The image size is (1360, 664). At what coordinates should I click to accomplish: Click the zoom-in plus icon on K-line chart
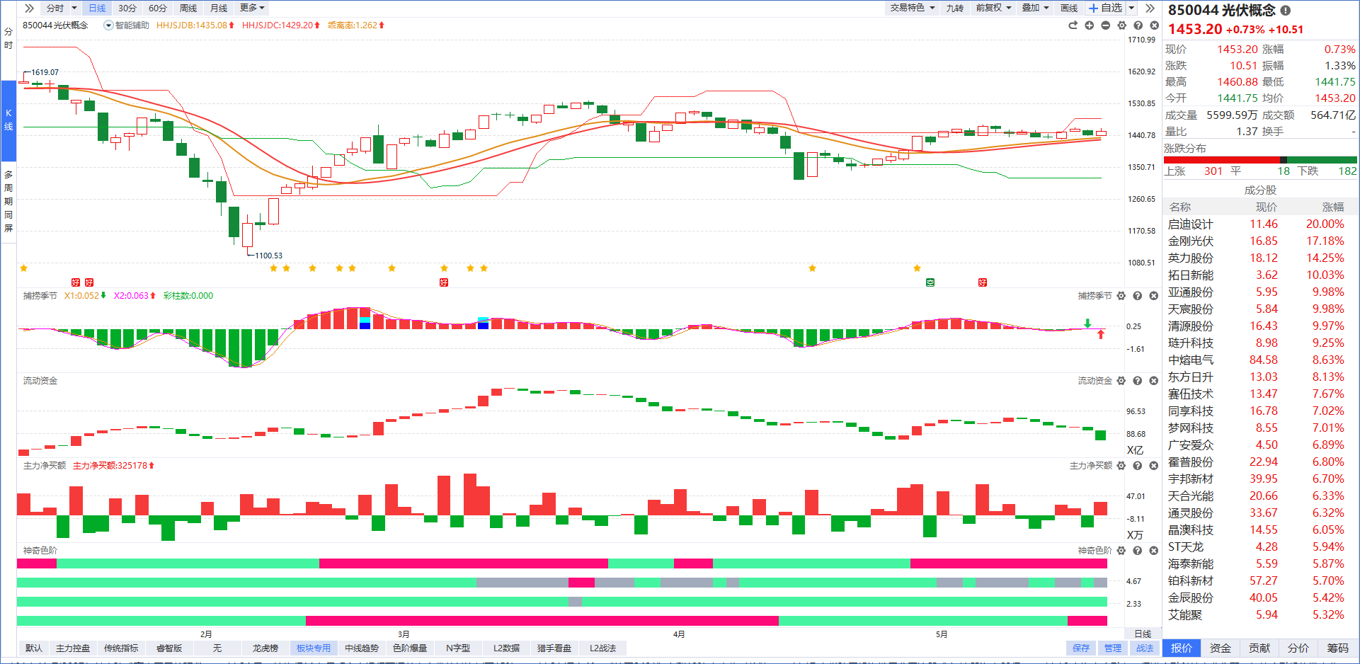(1089, 25)
